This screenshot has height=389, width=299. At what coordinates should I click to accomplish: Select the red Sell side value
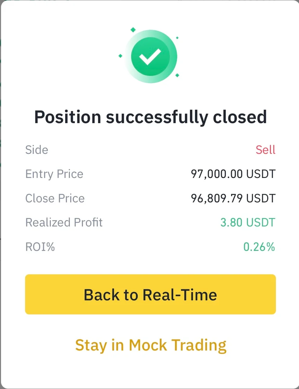pyautogui.click(x=265, y=150)
